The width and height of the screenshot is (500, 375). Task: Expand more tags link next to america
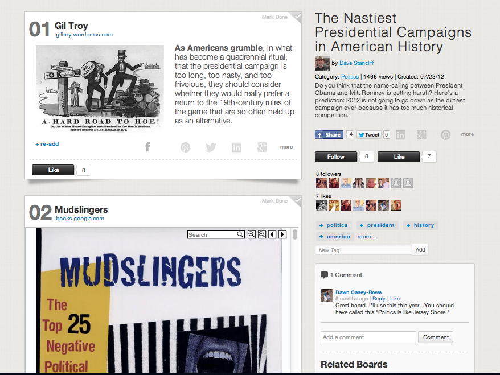click(x=366, y=237)
